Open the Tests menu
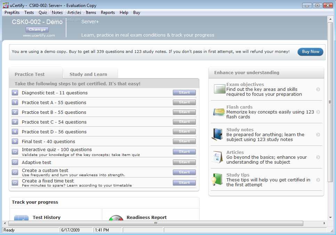This screenshot has width=336, height=235. 29,13
